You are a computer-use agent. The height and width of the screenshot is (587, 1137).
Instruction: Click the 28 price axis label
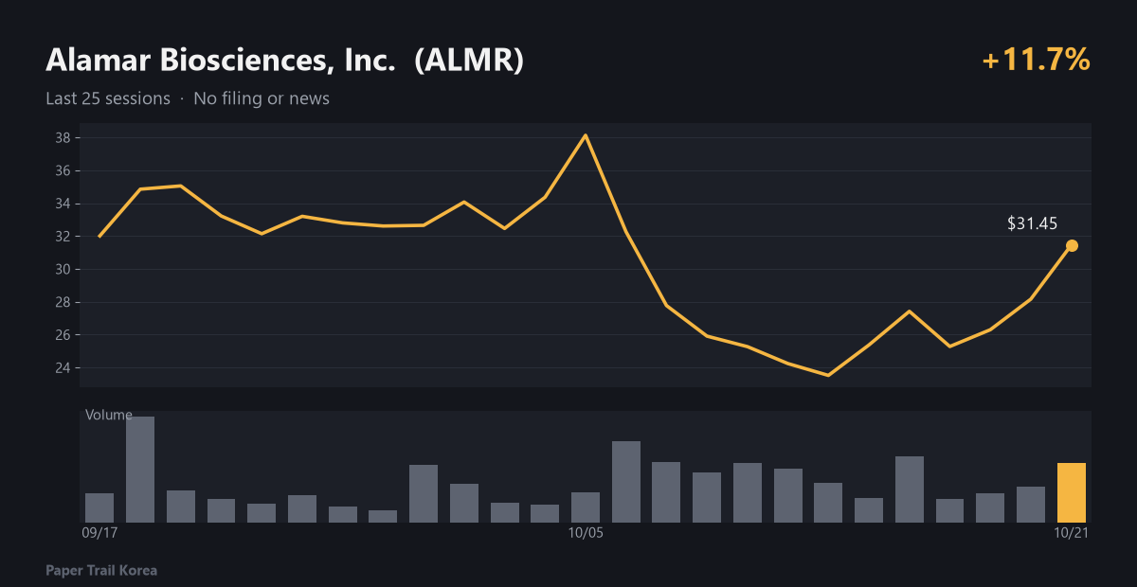63,302
